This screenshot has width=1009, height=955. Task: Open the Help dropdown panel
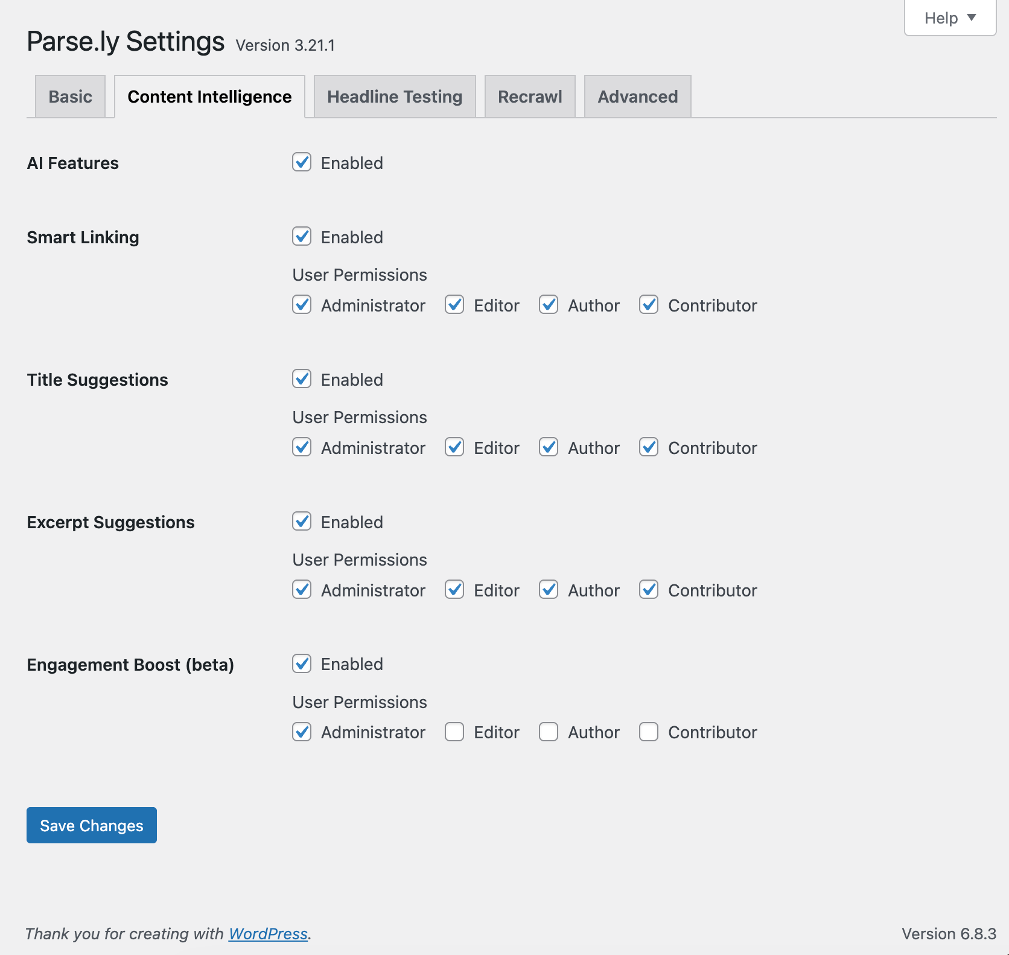(949, 18)
